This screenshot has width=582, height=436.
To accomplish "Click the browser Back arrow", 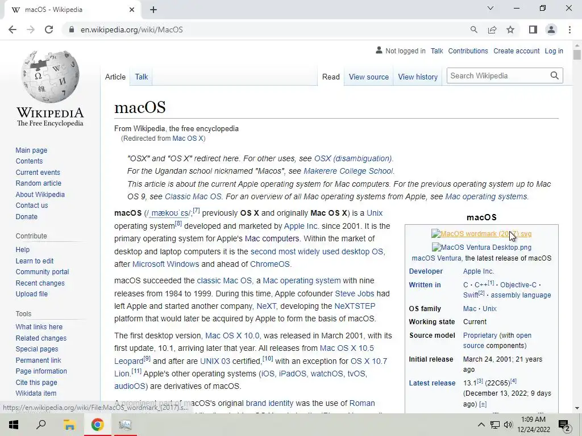I will [x=13, y=30].
